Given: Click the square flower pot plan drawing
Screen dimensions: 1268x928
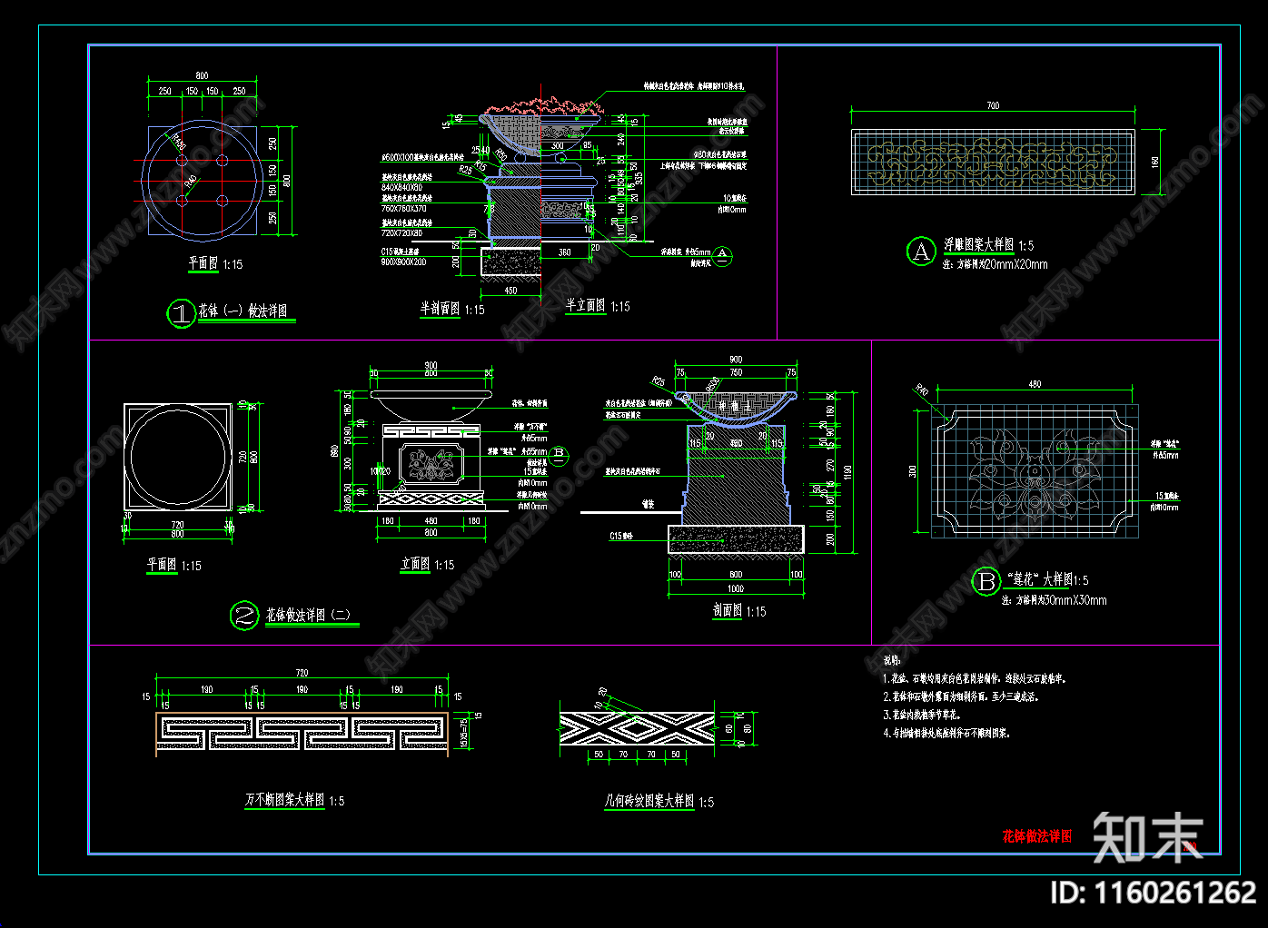Looking at the screenshot, I should [178, 456].
